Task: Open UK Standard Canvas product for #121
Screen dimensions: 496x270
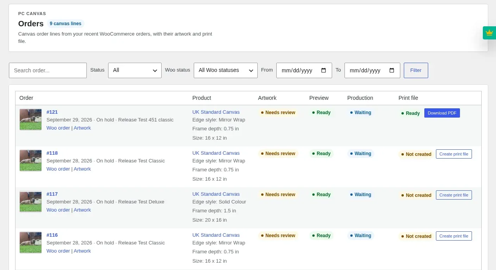Action: point(216,112)
